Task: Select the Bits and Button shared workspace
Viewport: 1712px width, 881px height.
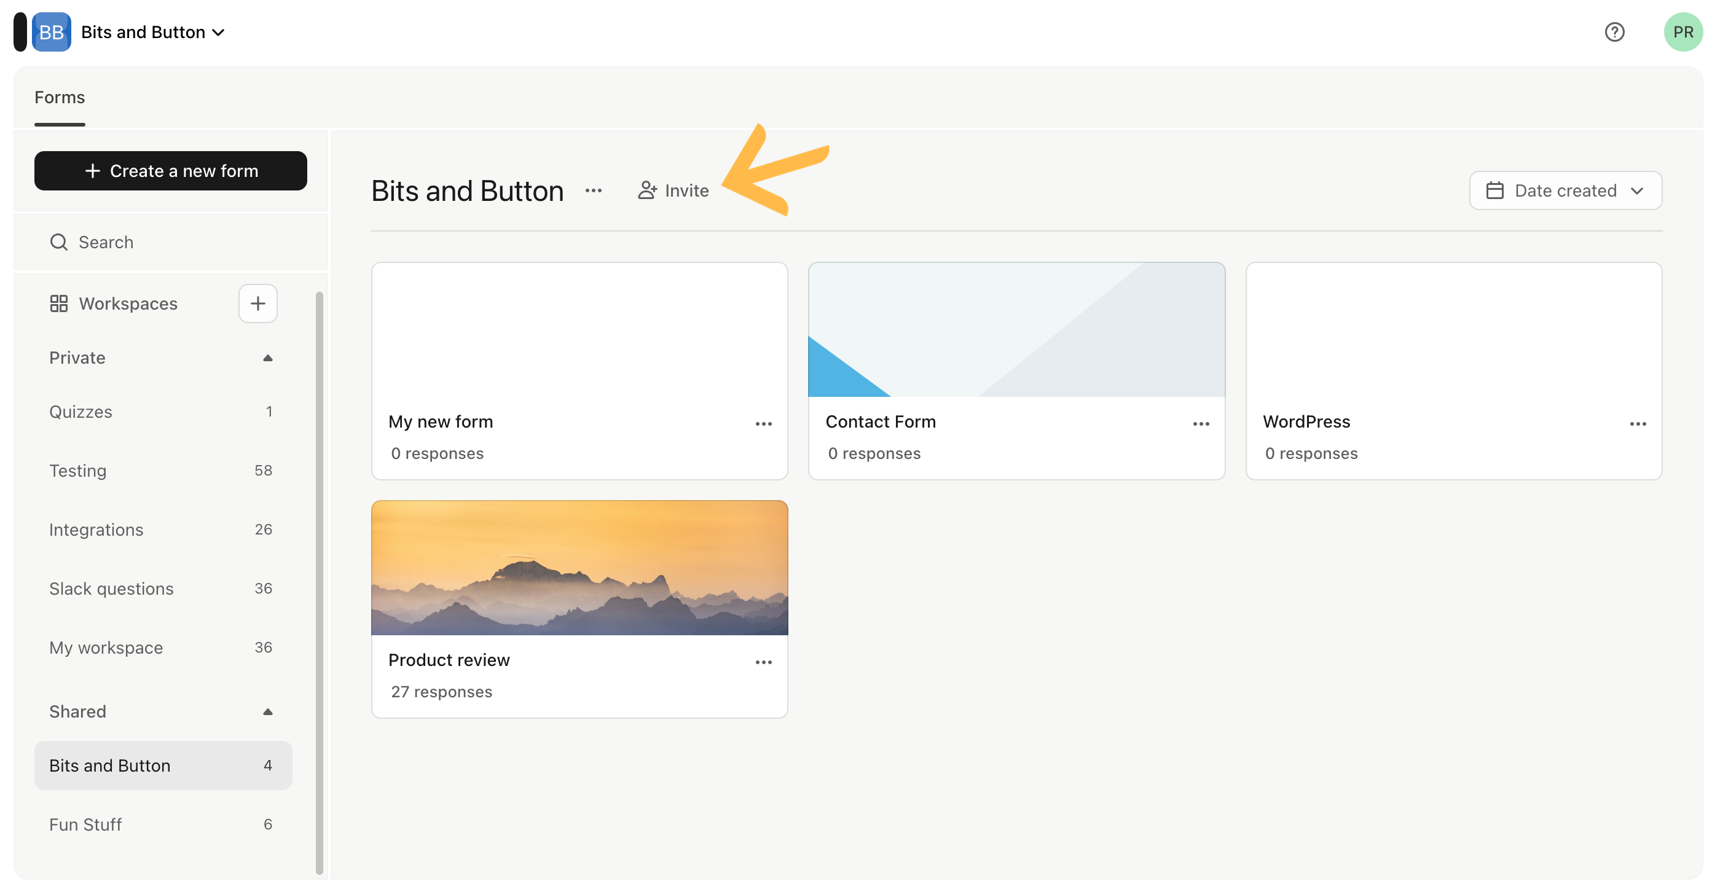Action: point(163,765)
